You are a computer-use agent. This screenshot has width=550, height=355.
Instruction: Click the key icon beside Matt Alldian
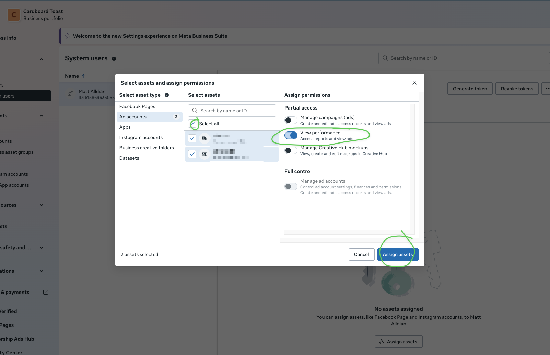70,93
